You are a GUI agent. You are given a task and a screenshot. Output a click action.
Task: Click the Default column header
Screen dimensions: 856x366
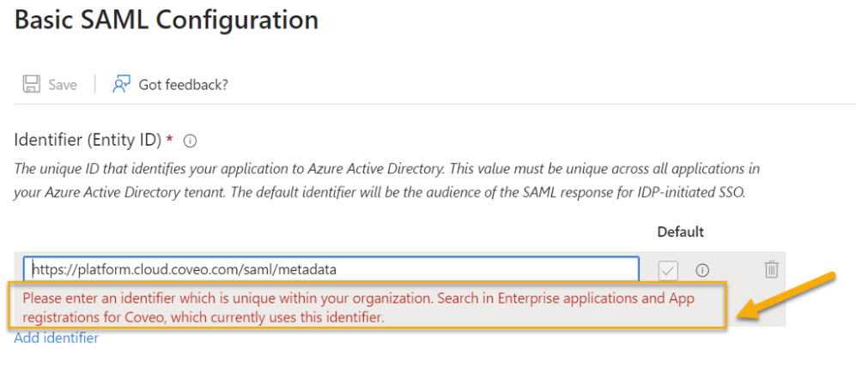click(x=680, y=232)
